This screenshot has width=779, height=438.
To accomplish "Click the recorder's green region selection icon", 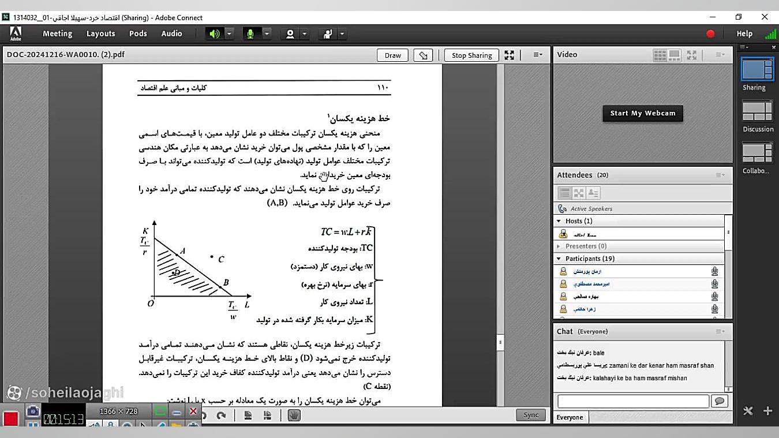I will point(160,411).
